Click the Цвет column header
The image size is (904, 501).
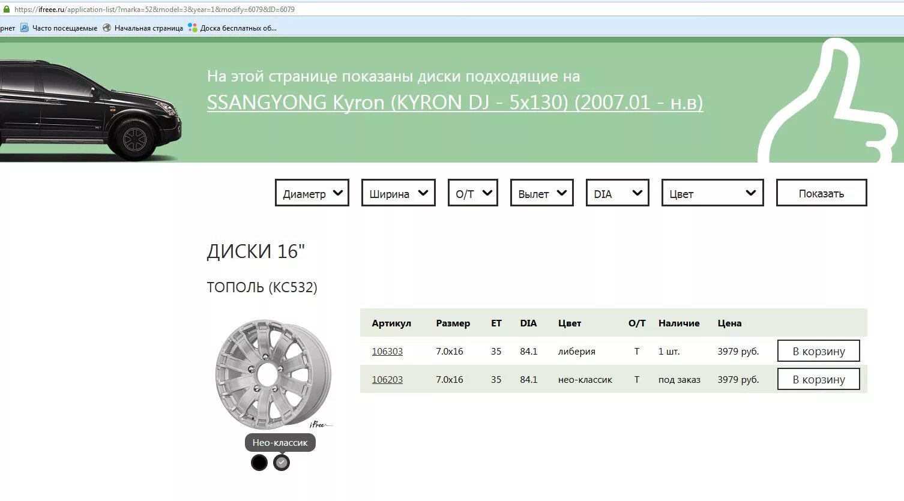570,323
